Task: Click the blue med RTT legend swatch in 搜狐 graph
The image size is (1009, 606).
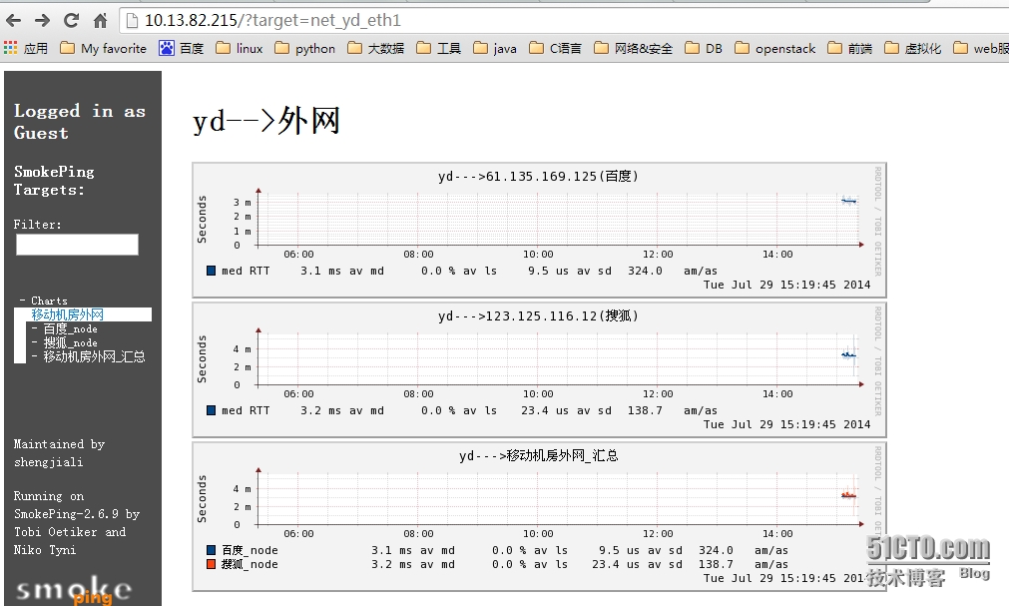Action: (211, 410)
